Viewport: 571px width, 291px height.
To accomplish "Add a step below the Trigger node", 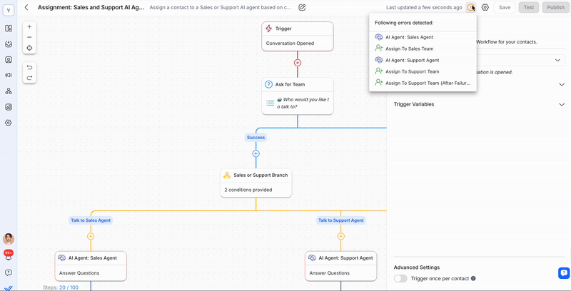I will [x=298, y=63].
